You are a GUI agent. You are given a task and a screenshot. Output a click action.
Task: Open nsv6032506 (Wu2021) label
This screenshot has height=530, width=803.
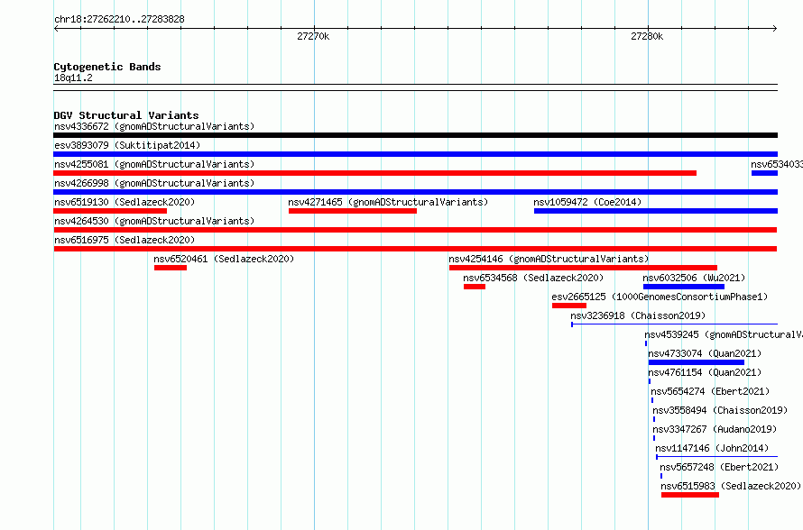(694, 278)
